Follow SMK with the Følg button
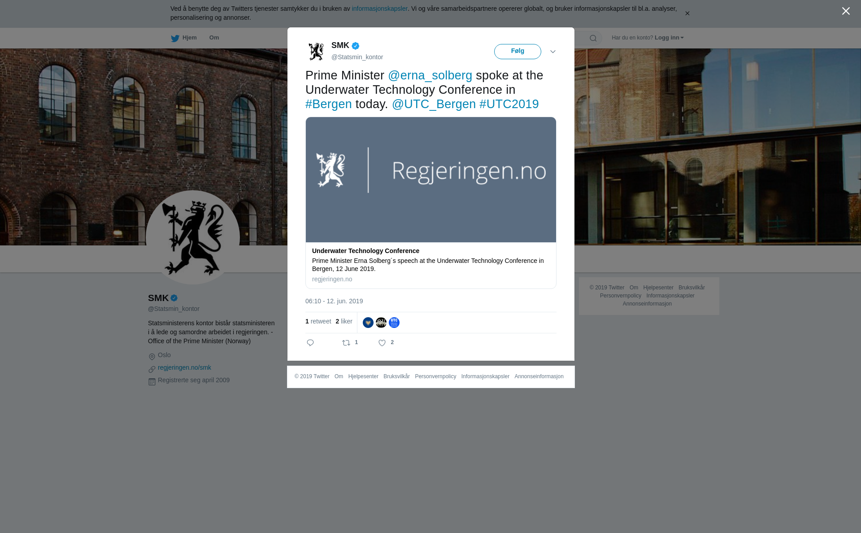Viewport: 861px width, 533px height. click(x=517, y=52)
